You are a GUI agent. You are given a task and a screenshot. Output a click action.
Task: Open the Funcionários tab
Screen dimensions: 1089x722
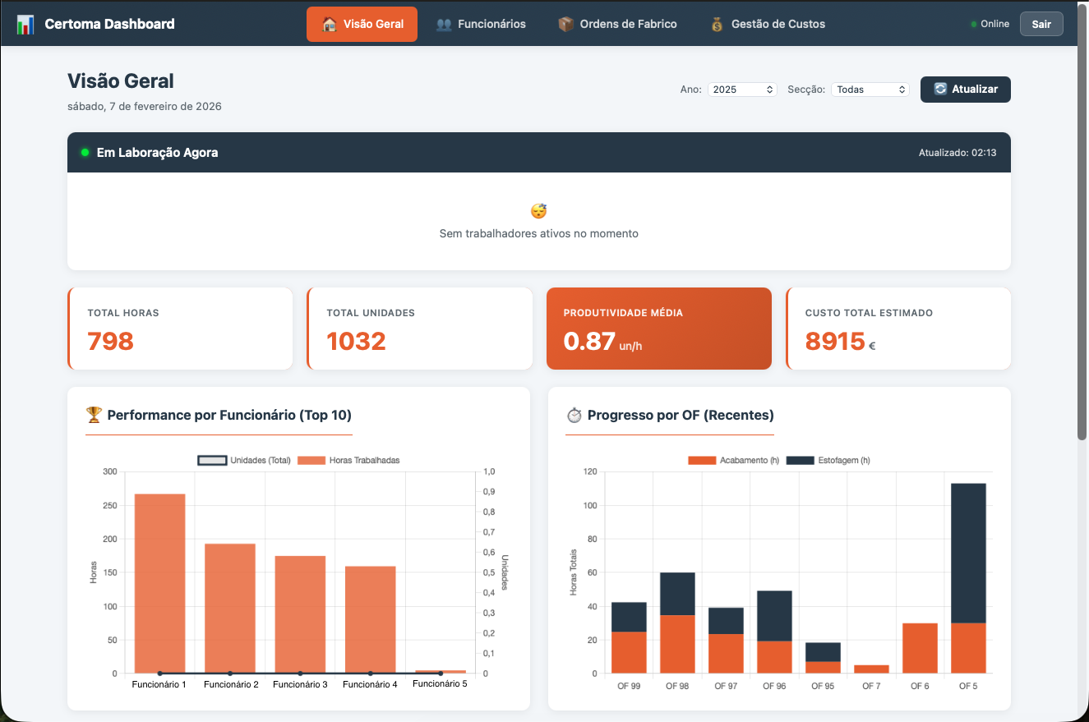[480, 24]
